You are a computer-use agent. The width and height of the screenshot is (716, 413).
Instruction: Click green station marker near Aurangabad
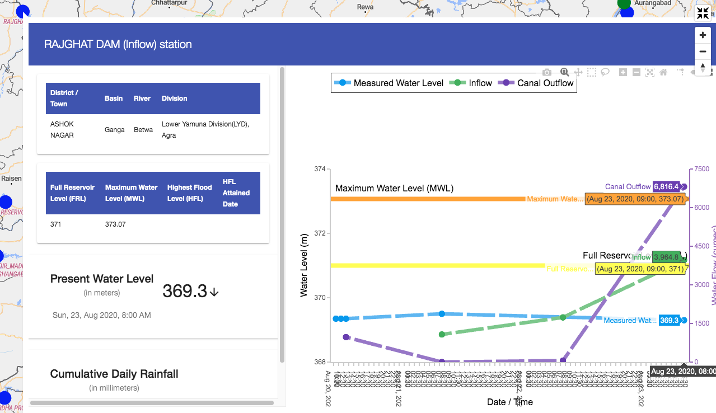(x=624, y=3)
